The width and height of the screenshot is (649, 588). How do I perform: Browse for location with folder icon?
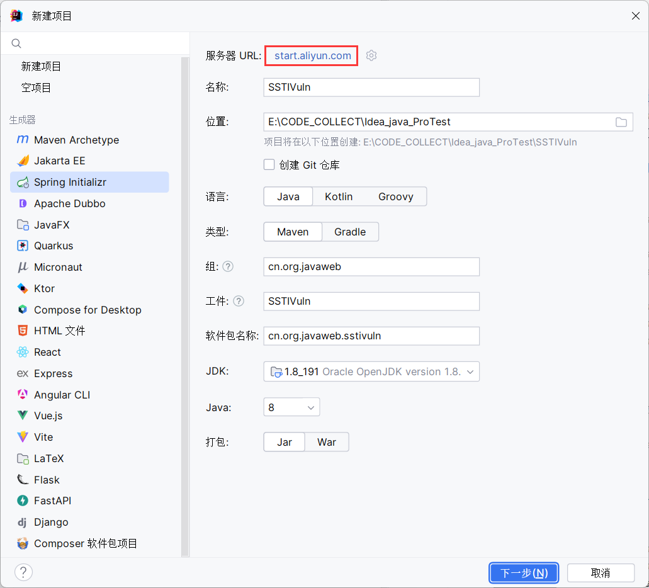pyautogui.click(x=621, y=122)
